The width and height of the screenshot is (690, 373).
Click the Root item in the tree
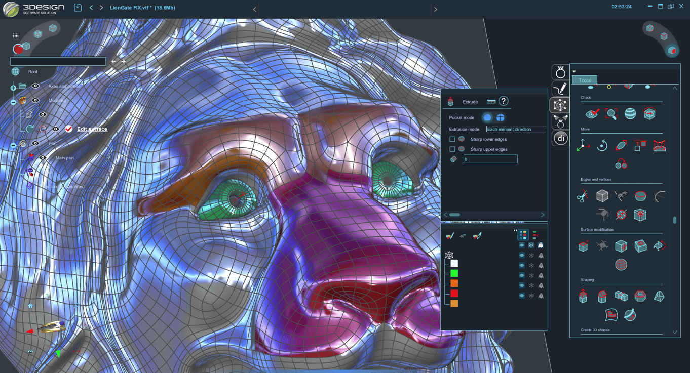point(33,72)
